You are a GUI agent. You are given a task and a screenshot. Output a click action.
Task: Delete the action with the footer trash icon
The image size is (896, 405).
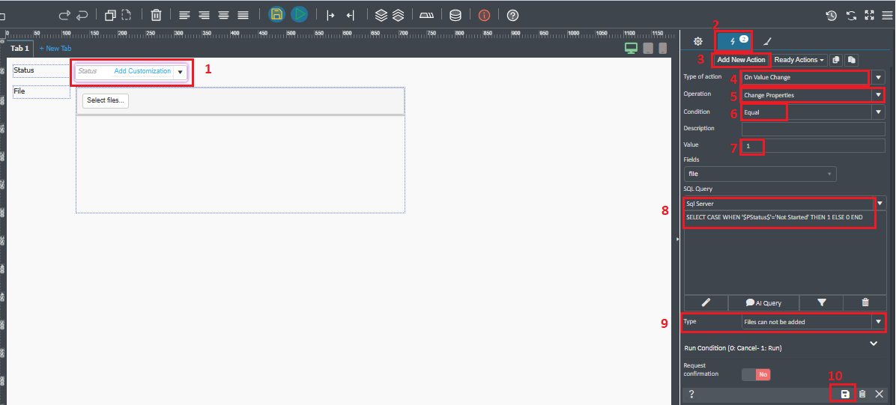click(863, 395)
